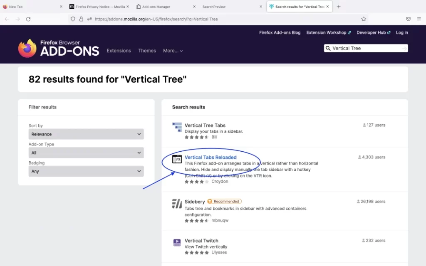Viewport: 426px width, 266px height.
Task: Click the Vertical Tree Tabs star rating
Action: click(x=196, y=137)
